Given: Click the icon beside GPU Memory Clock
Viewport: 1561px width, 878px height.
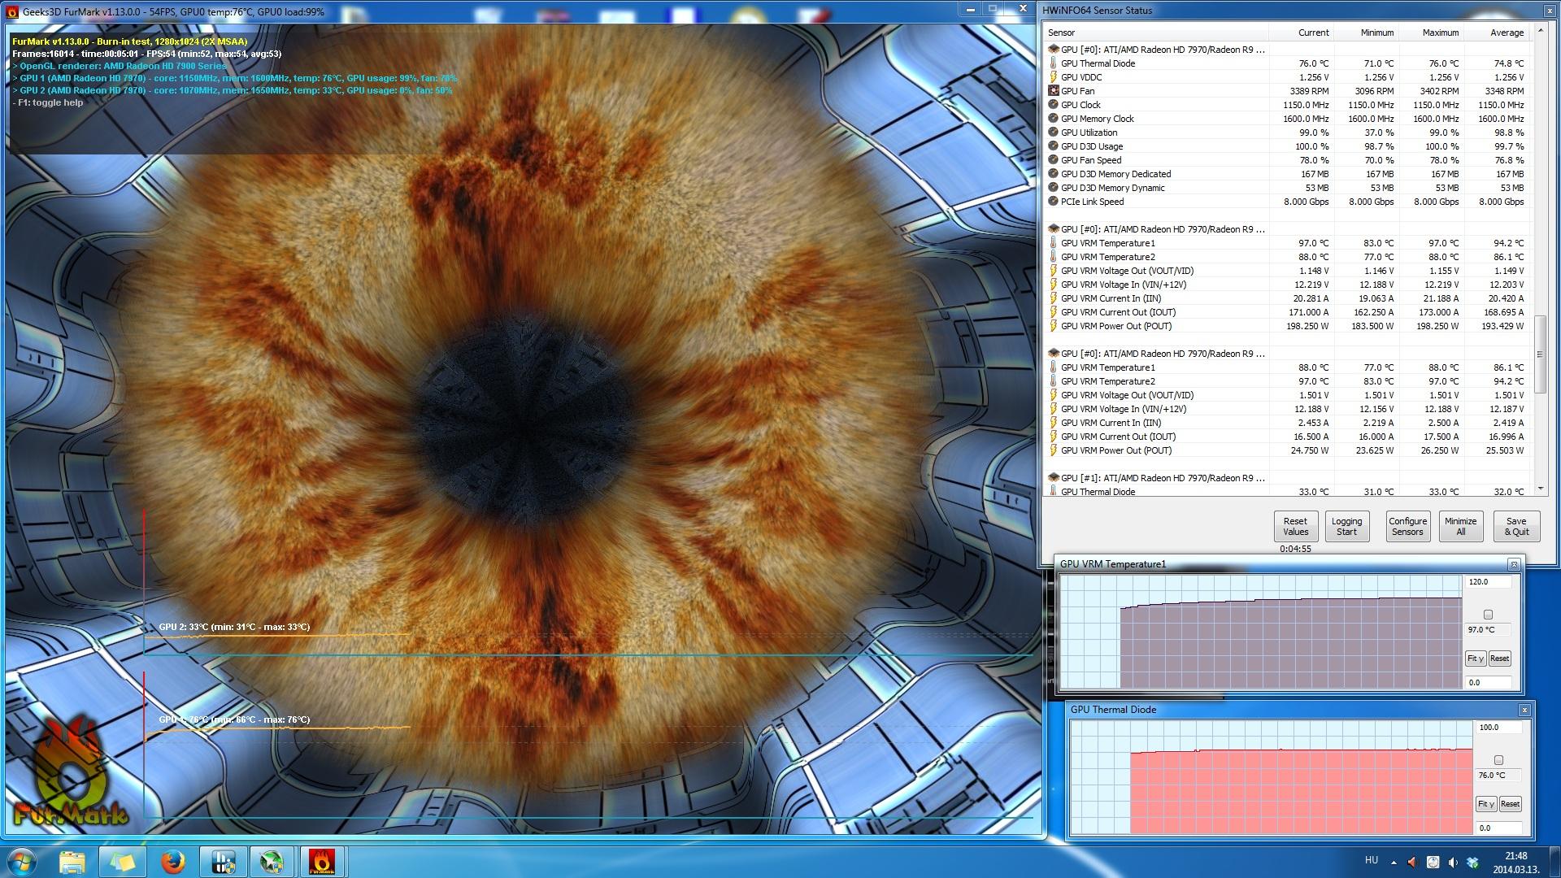Looking at the screenshot, I should coord(1054,119).
